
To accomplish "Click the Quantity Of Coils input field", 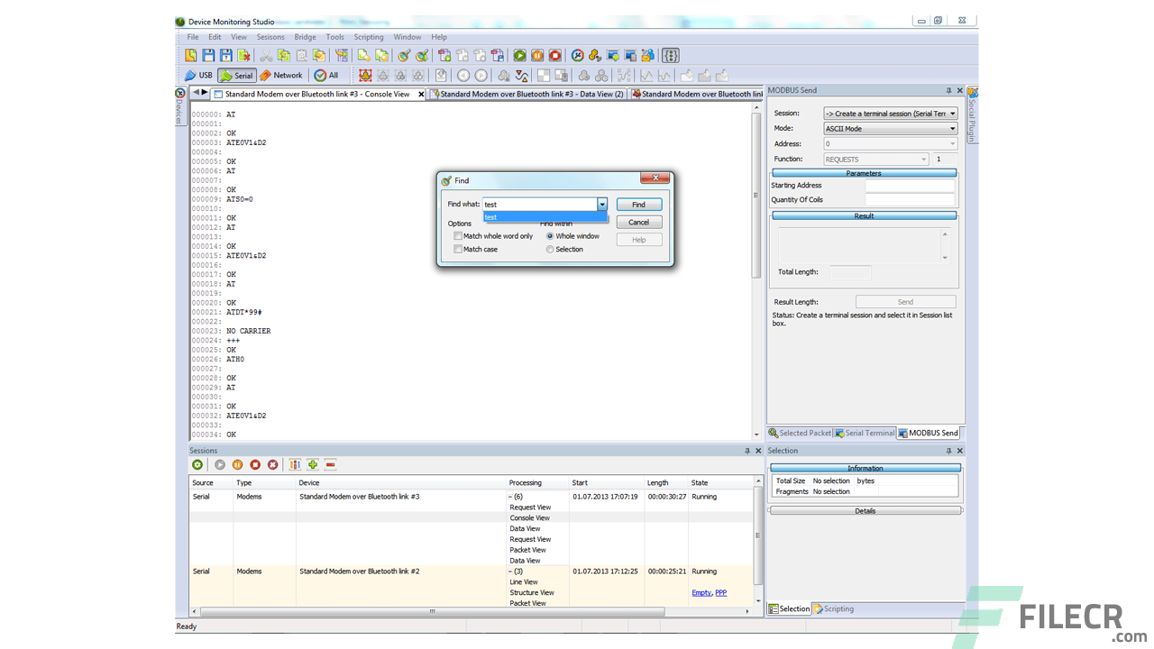I will (910, 200).
